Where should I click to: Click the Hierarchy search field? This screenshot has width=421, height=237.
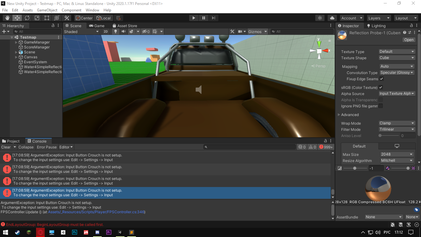[x=38, y=31]
